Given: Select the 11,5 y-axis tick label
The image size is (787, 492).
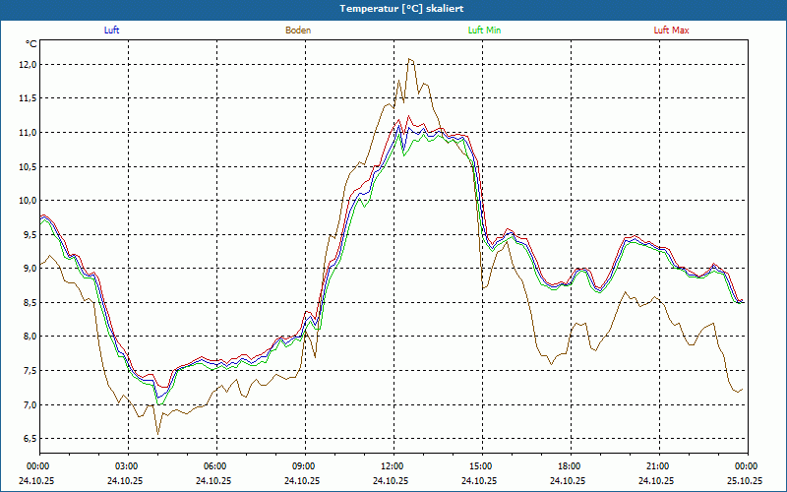Looking at the screenshot, I should pos(27,98).
